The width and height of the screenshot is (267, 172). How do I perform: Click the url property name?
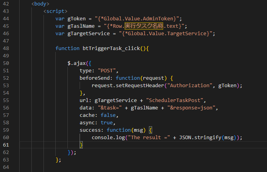click(x=84, y=100)
